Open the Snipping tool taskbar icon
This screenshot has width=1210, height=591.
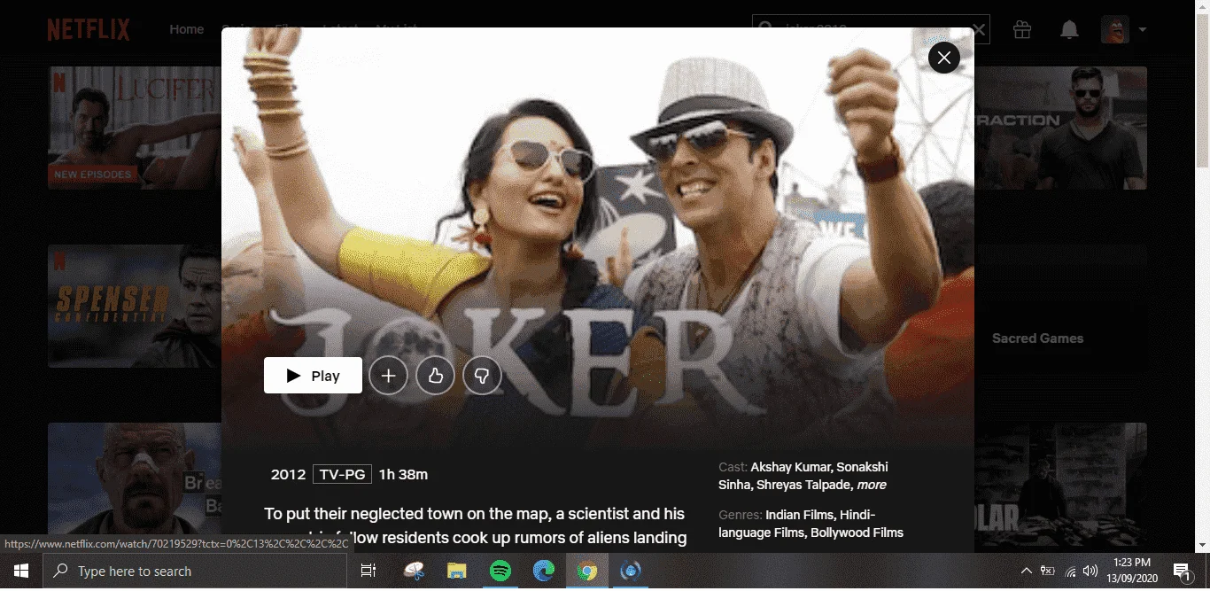[x=414, y=572]
